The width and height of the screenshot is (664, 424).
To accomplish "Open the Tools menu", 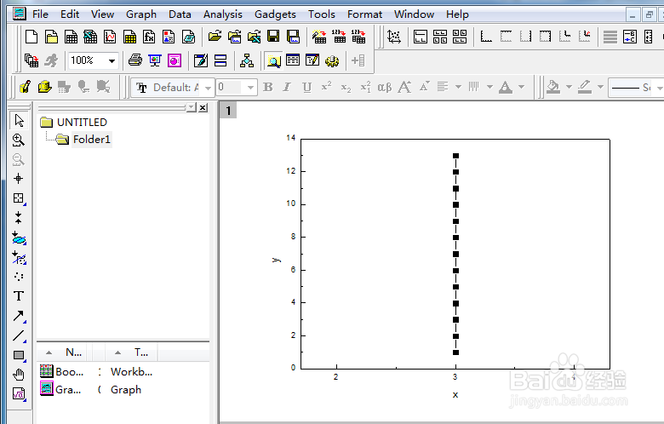I will pos(322,14).
